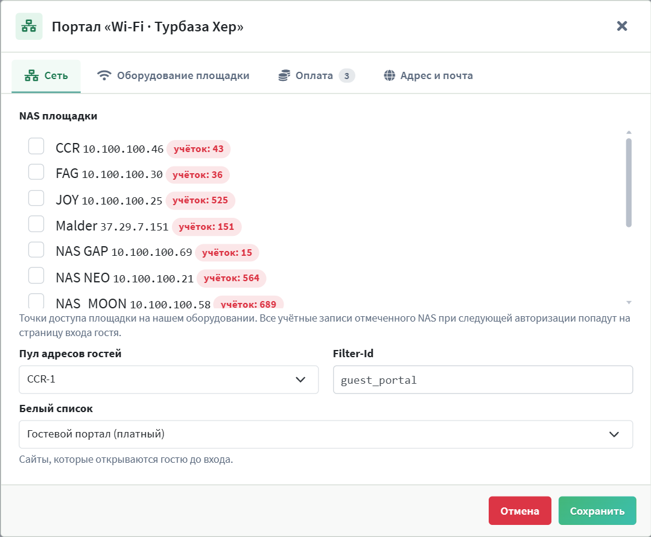This screenshot has height=537, width=651.
Task: Close the portal dialog with the X icon
Action: [622, 26]
